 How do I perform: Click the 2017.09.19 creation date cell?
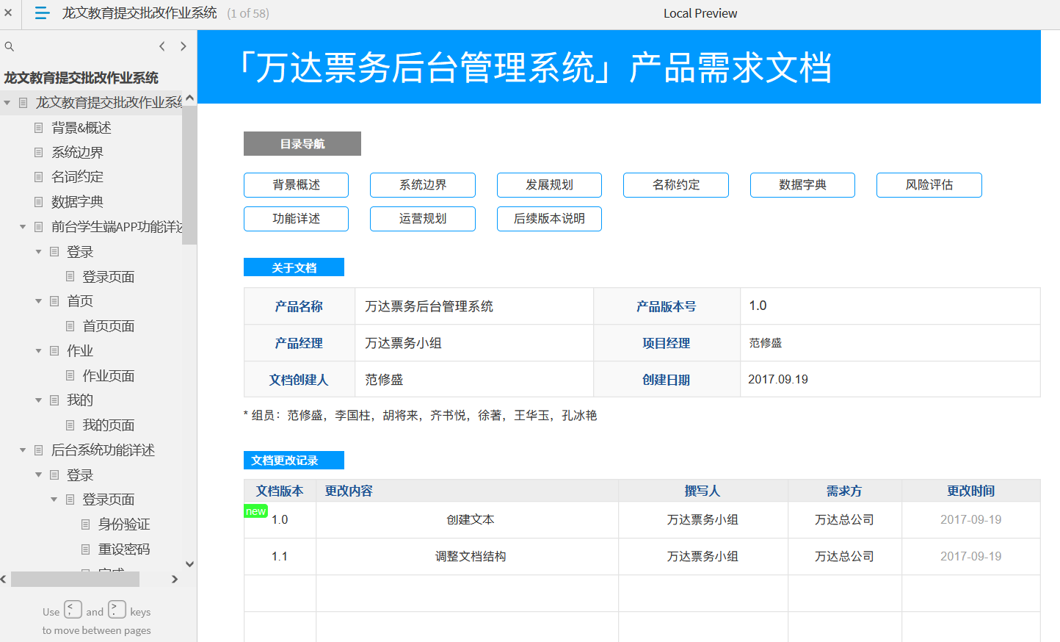pos(890,380)
